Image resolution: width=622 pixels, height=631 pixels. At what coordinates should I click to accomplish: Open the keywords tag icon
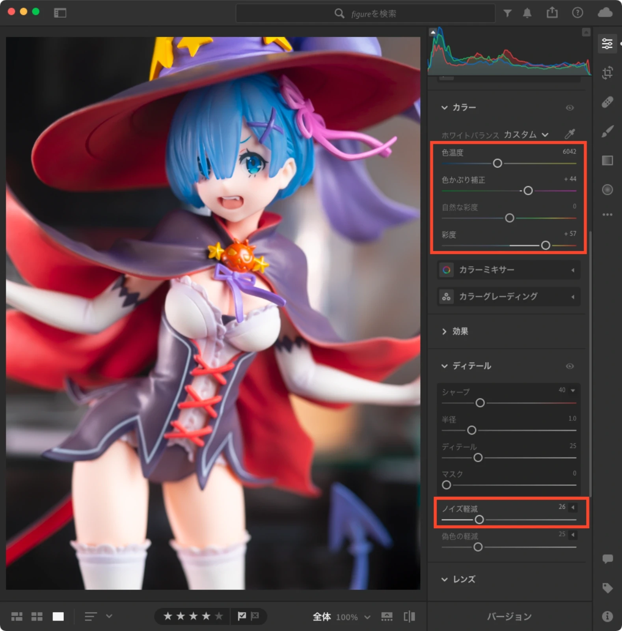607,588
